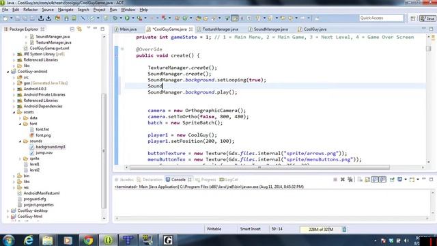Switch to the Main.java editor tab
Screen dimensions: 437x246
[x=128, y=29]
